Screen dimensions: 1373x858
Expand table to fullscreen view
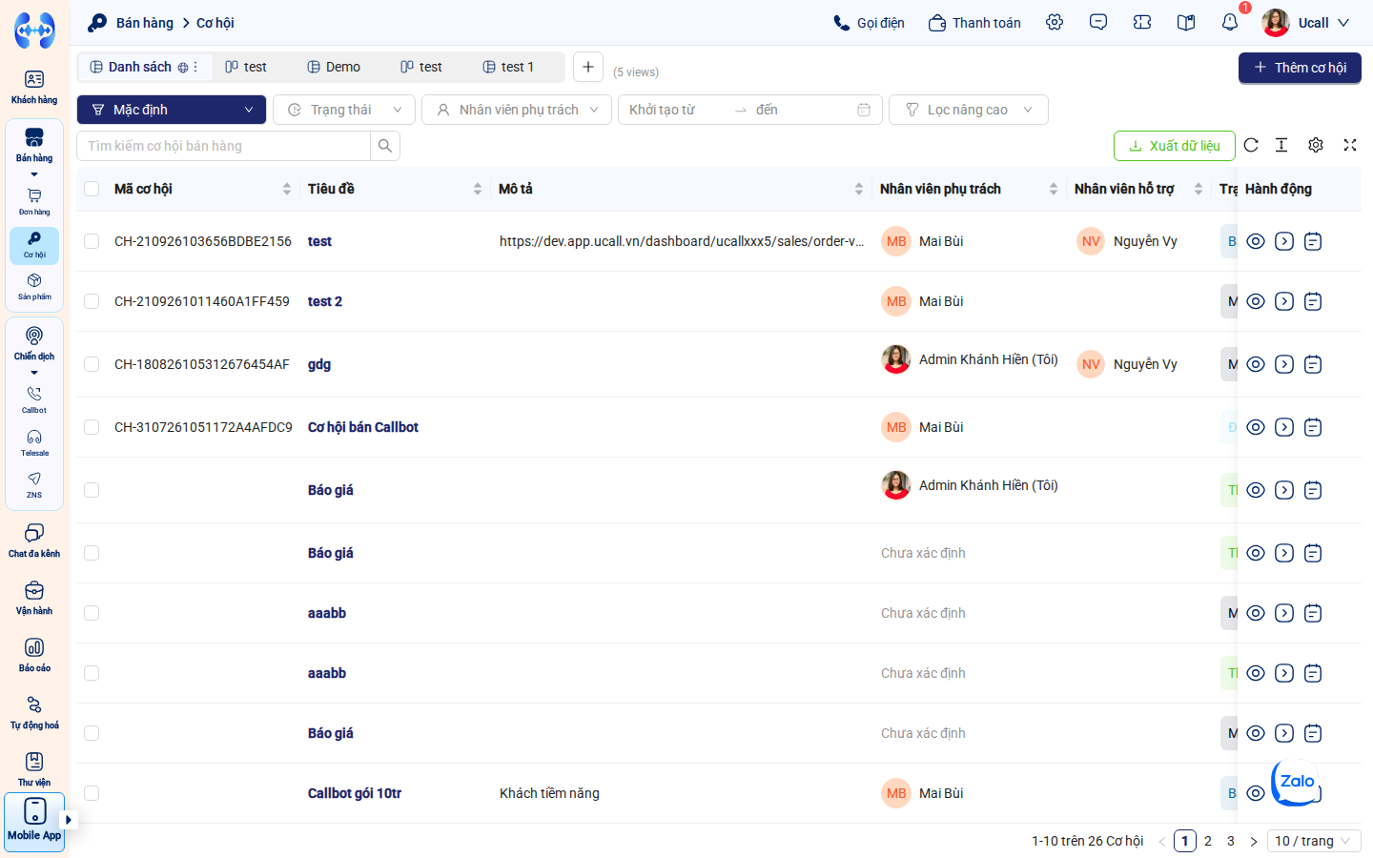pos(1350,145)
